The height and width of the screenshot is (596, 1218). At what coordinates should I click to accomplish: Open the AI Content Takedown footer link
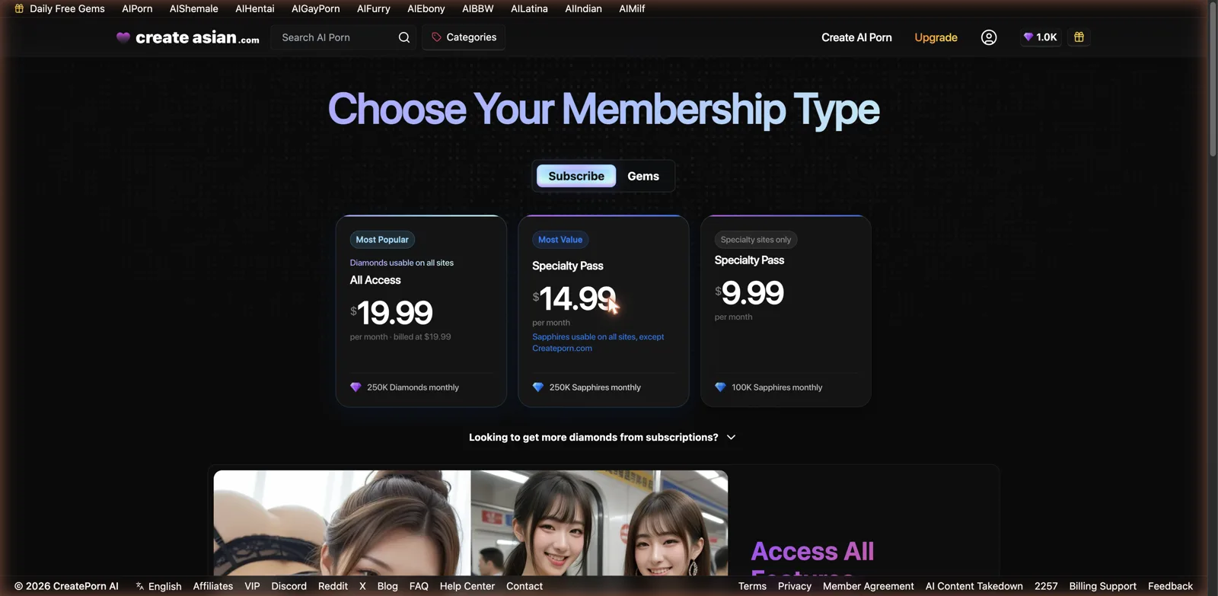coord(974,586)
